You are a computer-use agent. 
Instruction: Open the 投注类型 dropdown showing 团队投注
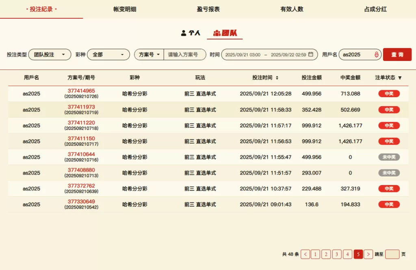pyautogui.click(x=50, y=54)
